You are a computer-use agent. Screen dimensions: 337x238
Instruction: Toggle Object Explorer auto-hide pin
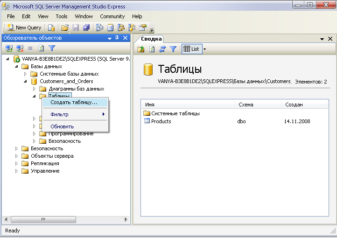point(117,38)
